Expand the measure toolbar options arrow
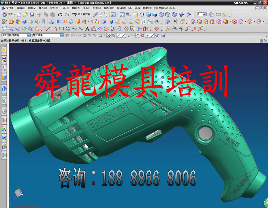Screen dimensions: 268x208 (229, 16)
